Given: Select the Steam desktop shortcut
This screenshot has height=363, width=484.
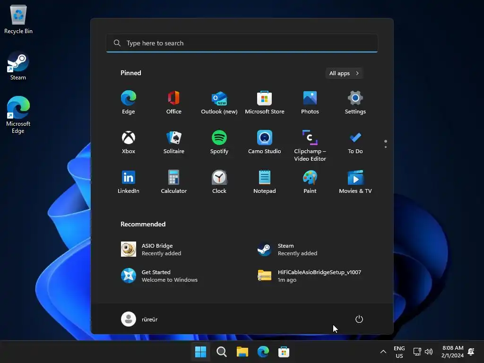Looking at the screenshot, I should pos(18,66).
